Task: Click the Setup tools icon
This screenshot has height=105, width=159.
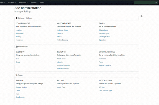Action: pos(17,75)
